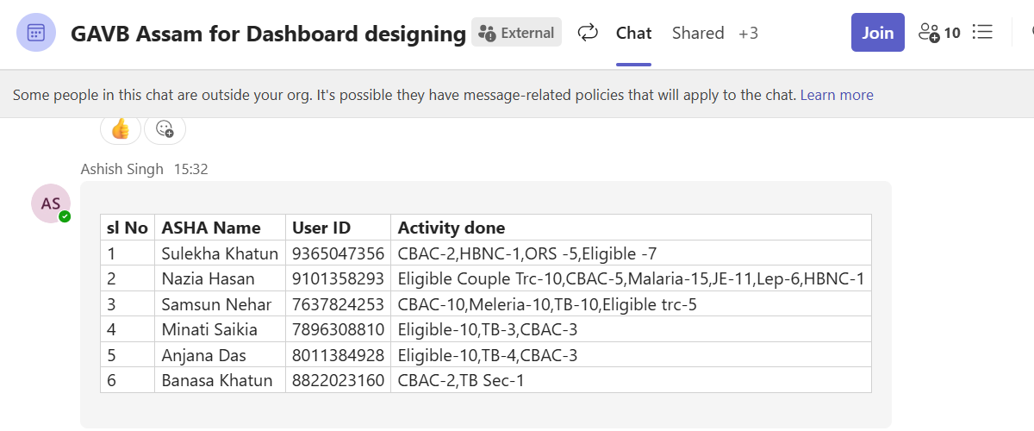Click the Activity done column header
The width and height of the screenshot is (1034, 431).
(631, 228)
